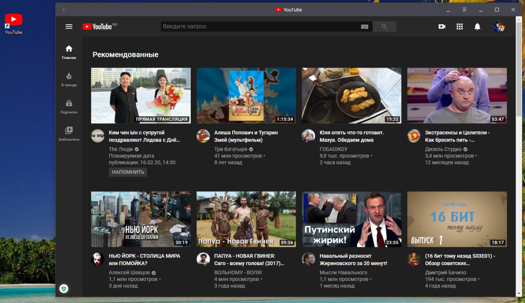Open title Ким чен Ын с супругой
Viewport: 525px width, 303px height.
pos(144,136)
